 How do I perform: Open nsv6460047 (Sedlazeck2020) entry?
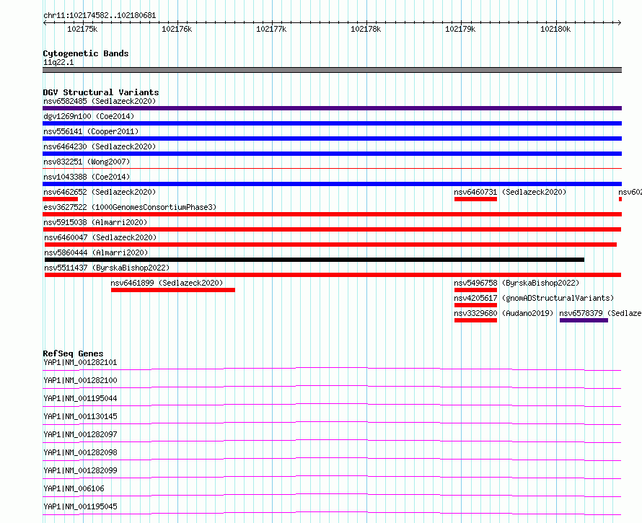(x=100, y=237)
